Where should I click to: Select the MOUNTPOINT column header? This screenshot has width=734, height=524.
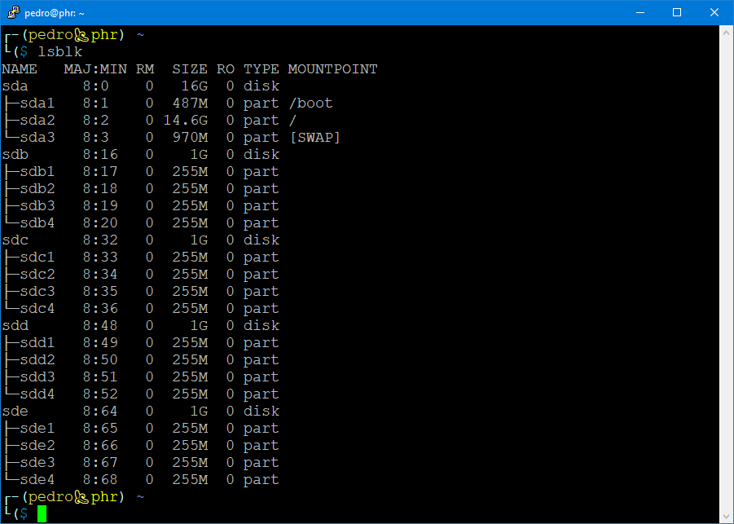tap(332, 69)
